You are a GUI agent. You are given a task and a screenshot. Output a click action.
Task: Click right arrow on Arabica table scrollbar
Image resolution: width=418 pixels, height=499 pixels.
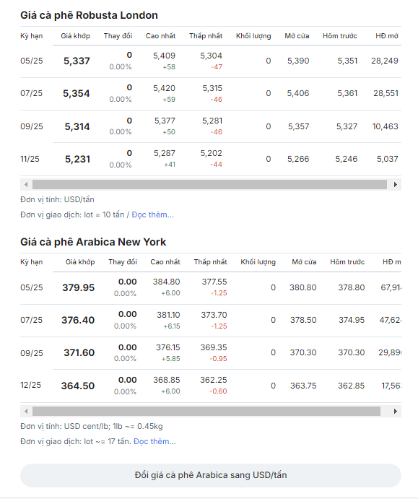click(x=396, y=411)
